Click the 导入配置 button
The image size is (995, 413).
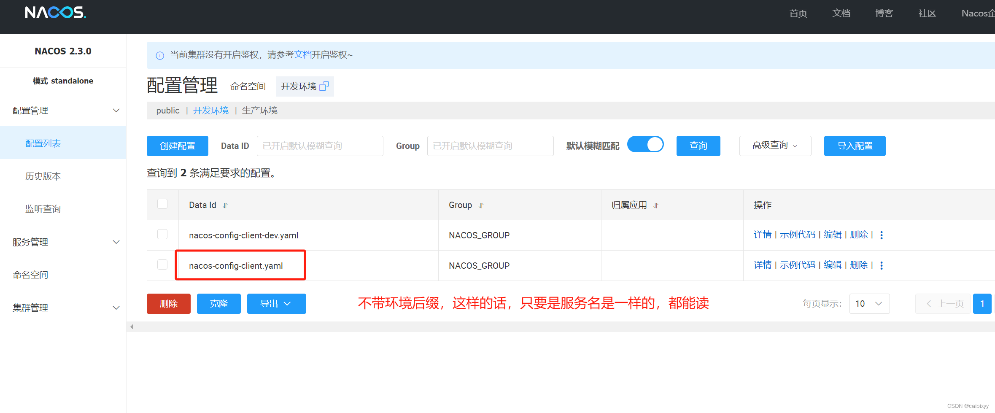point(855,146)
